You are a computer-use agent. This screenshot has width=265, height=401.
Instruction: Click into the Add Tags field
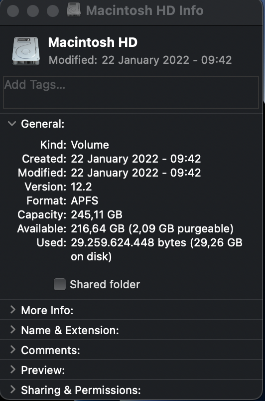pyautogui.click(x=131, y=92)
